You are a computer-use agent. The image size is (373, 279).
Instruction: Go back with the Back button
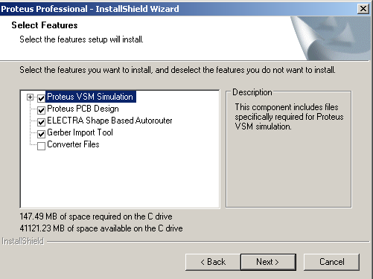pos(213,262)
